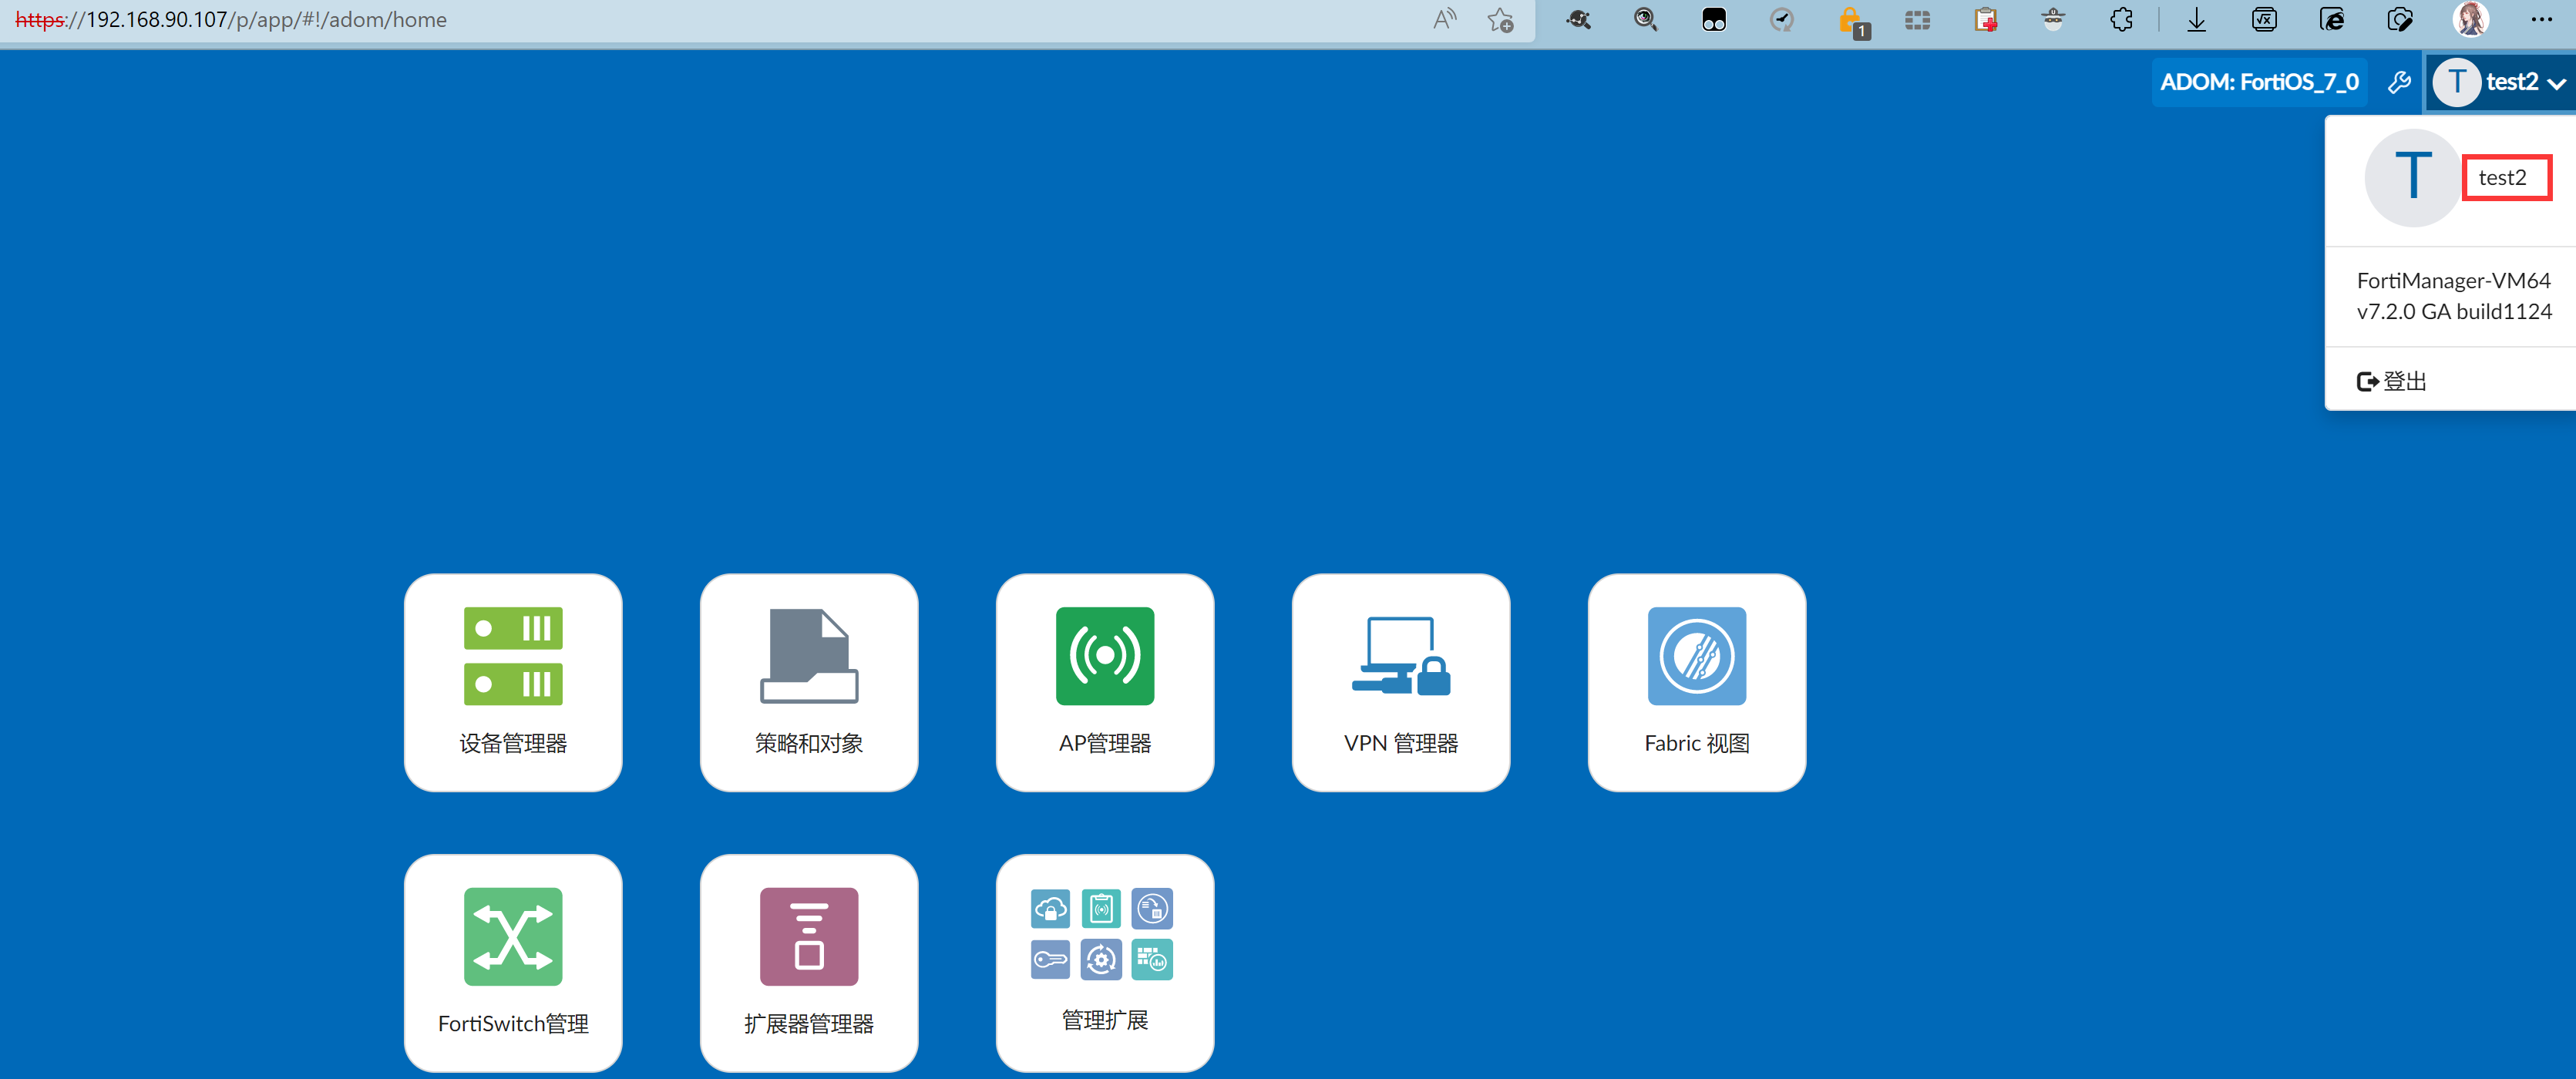The width and height of the screenshot is (2576, 1079).
Task: Open Policy & Objects (策略和对象) tile
Action: (808, 682)
